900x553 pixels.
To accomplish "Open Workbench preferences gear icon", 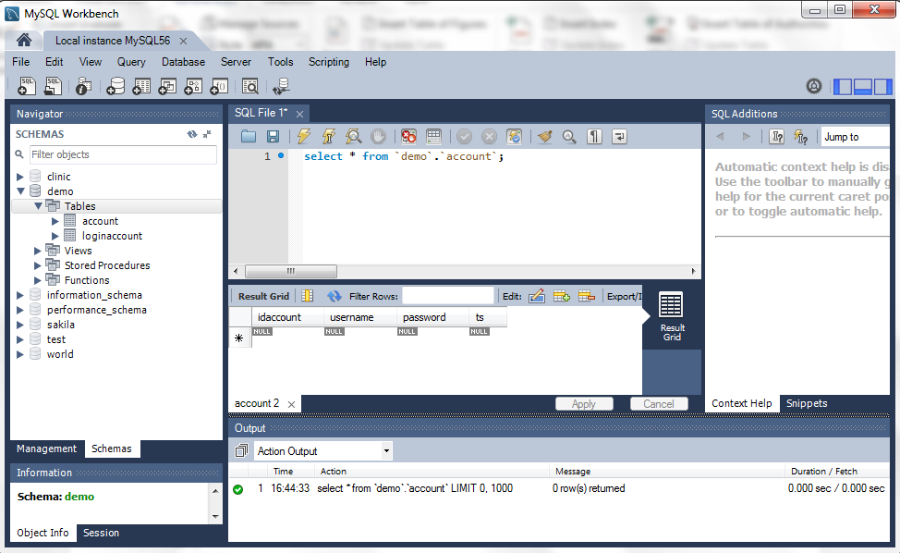I will pyautogui.click(x=814, y=86).
